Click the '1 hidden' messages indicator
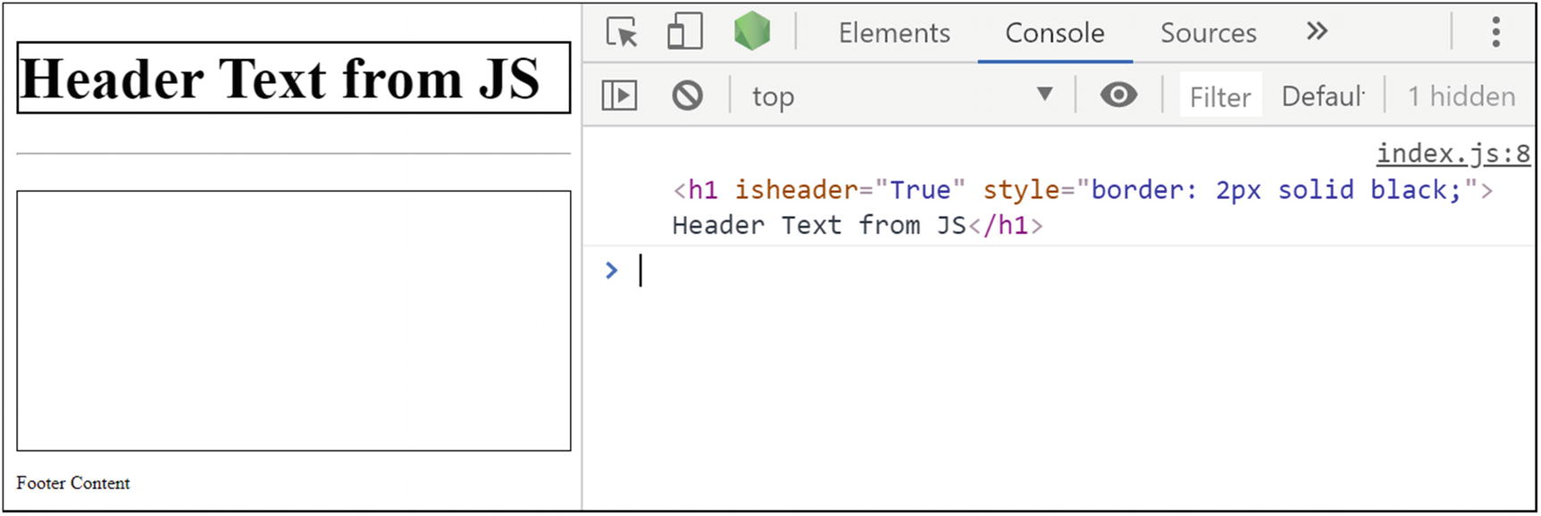 click(1461, 96)
